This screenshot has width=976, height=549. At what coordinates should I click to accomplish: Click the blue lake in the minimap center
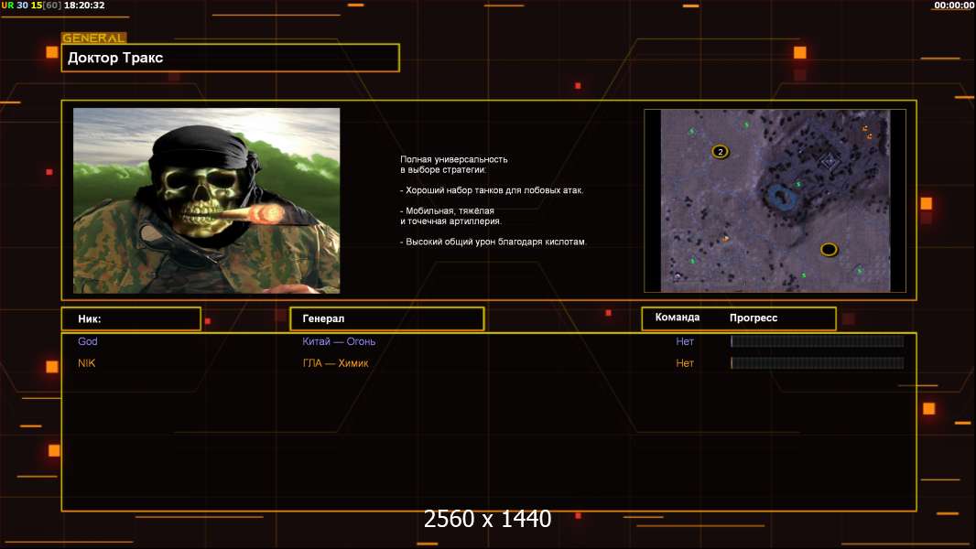point(780,196)
